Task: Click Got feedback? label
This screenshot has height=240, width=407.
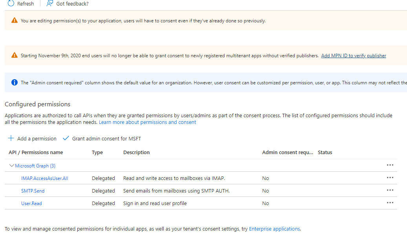Action: coord(73,4)
